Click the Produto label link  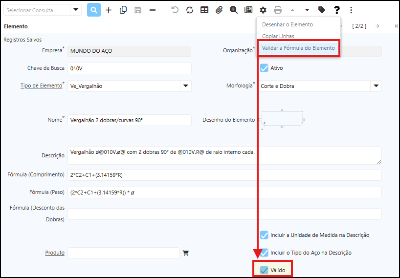pos(55,253)
